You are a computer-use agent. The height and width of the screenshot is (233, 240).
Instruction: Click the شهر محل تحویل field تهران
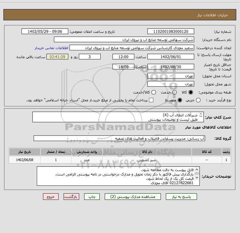pos(171,84)
